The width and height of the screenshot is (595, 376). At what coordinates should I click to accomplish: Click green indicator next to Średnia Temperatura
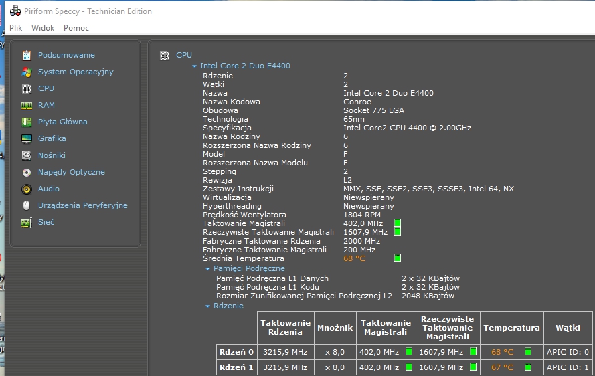(398, 258)
